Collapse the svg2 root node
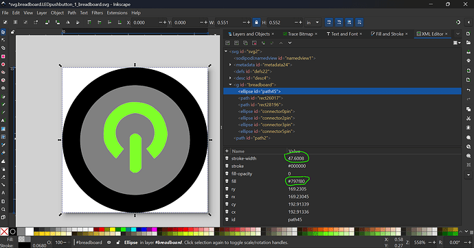The height and width of the screenshot is (248, 474). (226, 51)
